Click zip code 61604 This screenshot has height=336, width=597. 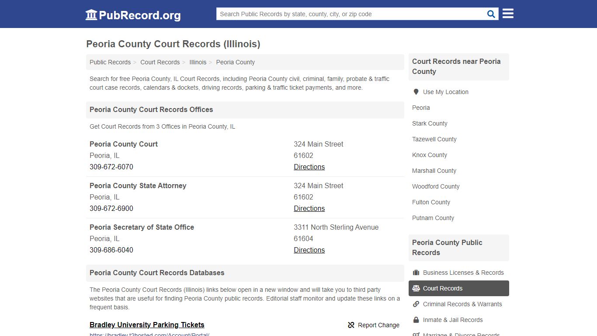click(303, 238)
